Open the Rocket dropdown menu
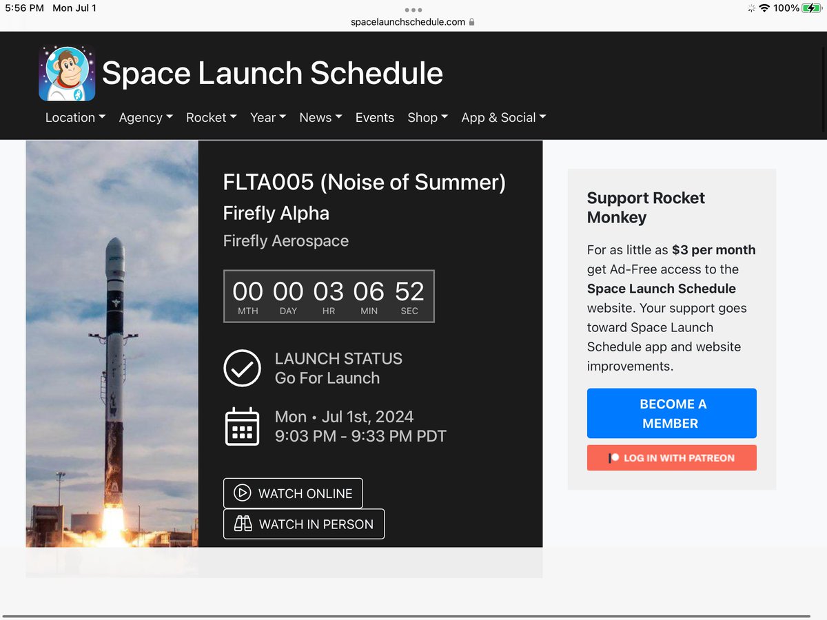The image size is (827, 620). [212, 118]
